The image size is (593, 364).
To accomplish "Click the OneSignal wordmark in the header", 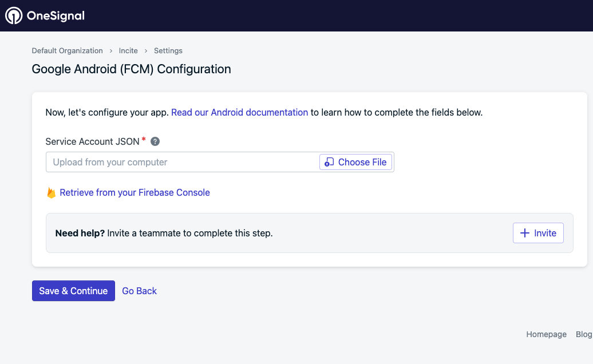I will pyautogui.click(x=56, y=16).
